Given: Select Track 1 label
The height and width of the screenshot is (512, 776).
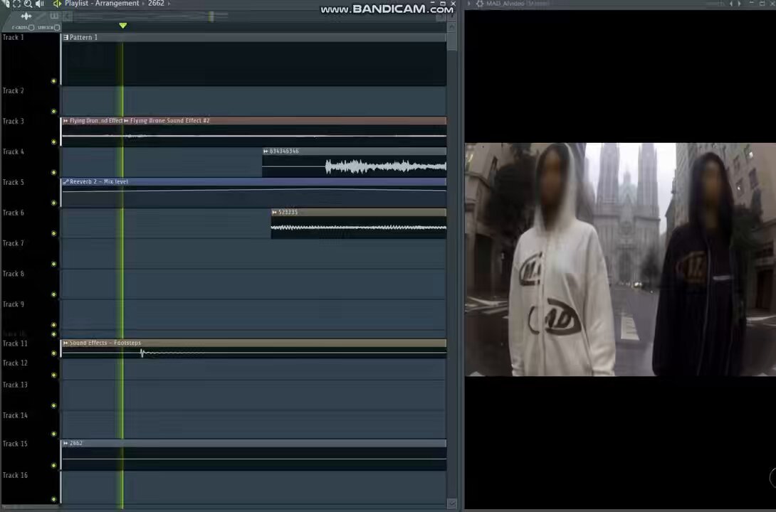Looking at the screenshot, I should tap(14, 38).
